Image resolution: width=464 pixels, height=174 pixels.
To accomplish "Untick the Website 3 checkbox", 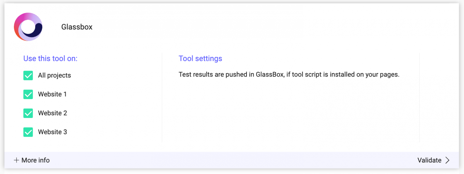I will coord(28,132).
